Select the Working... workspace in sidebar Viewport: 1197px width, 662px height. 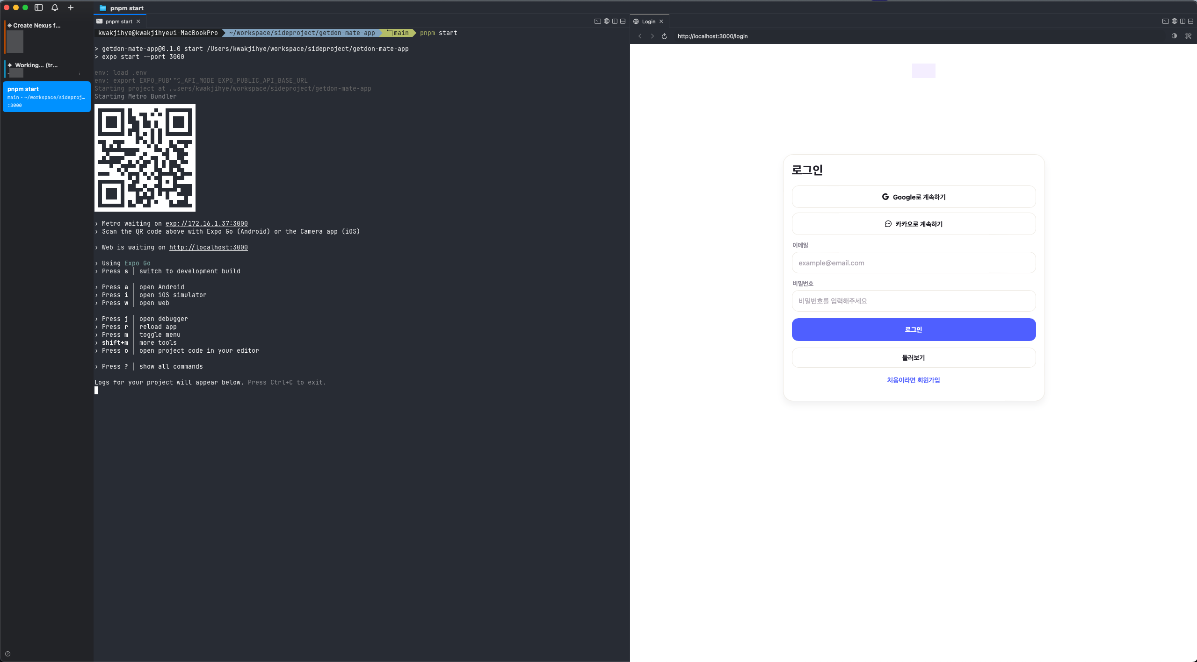[46, 68]
